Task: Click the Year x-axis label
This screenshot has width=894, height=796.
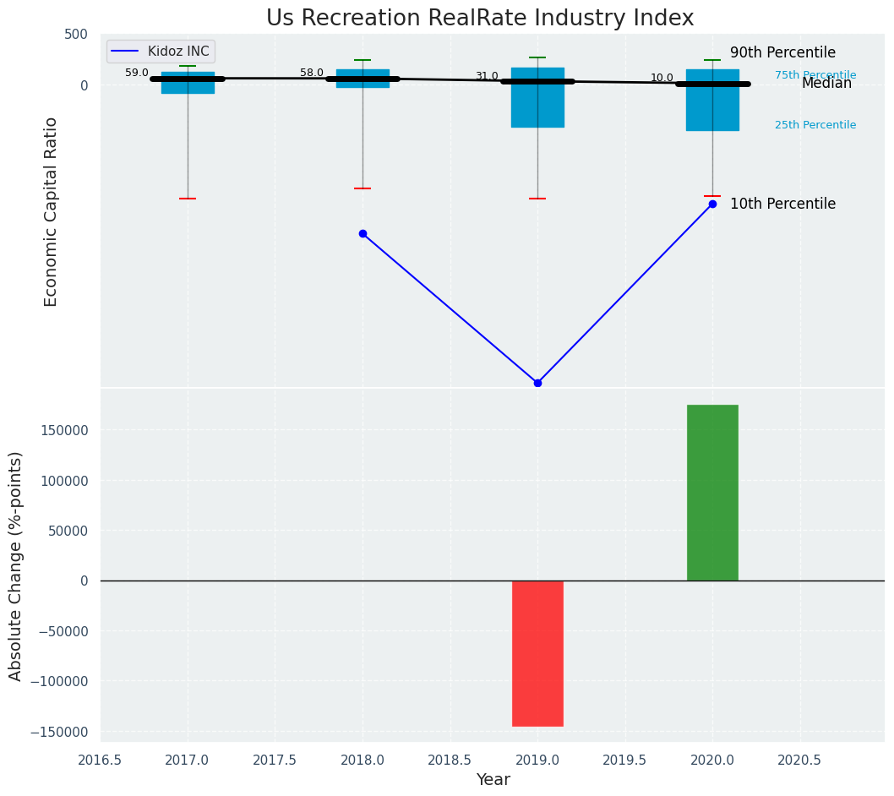Action: (x=493, y=780)
